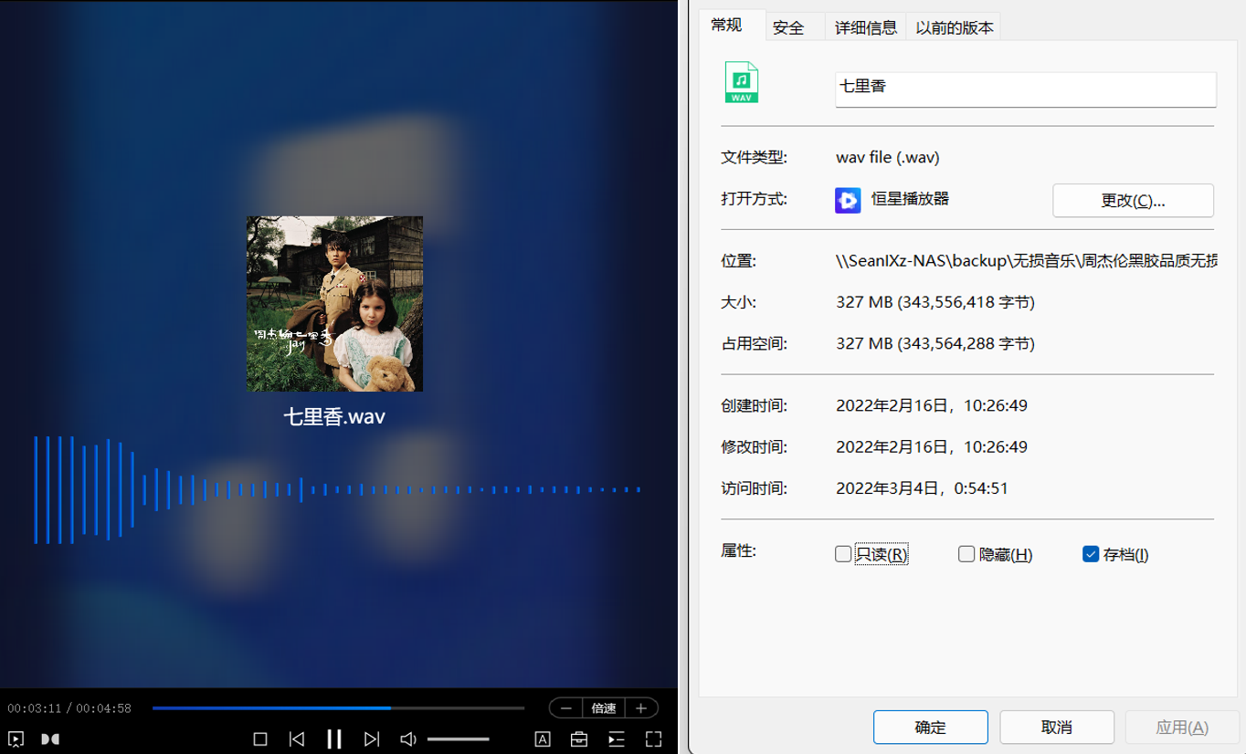1246x754 pixels.
Task: Increase playback speed with the plus stepper
Action: 641,707
